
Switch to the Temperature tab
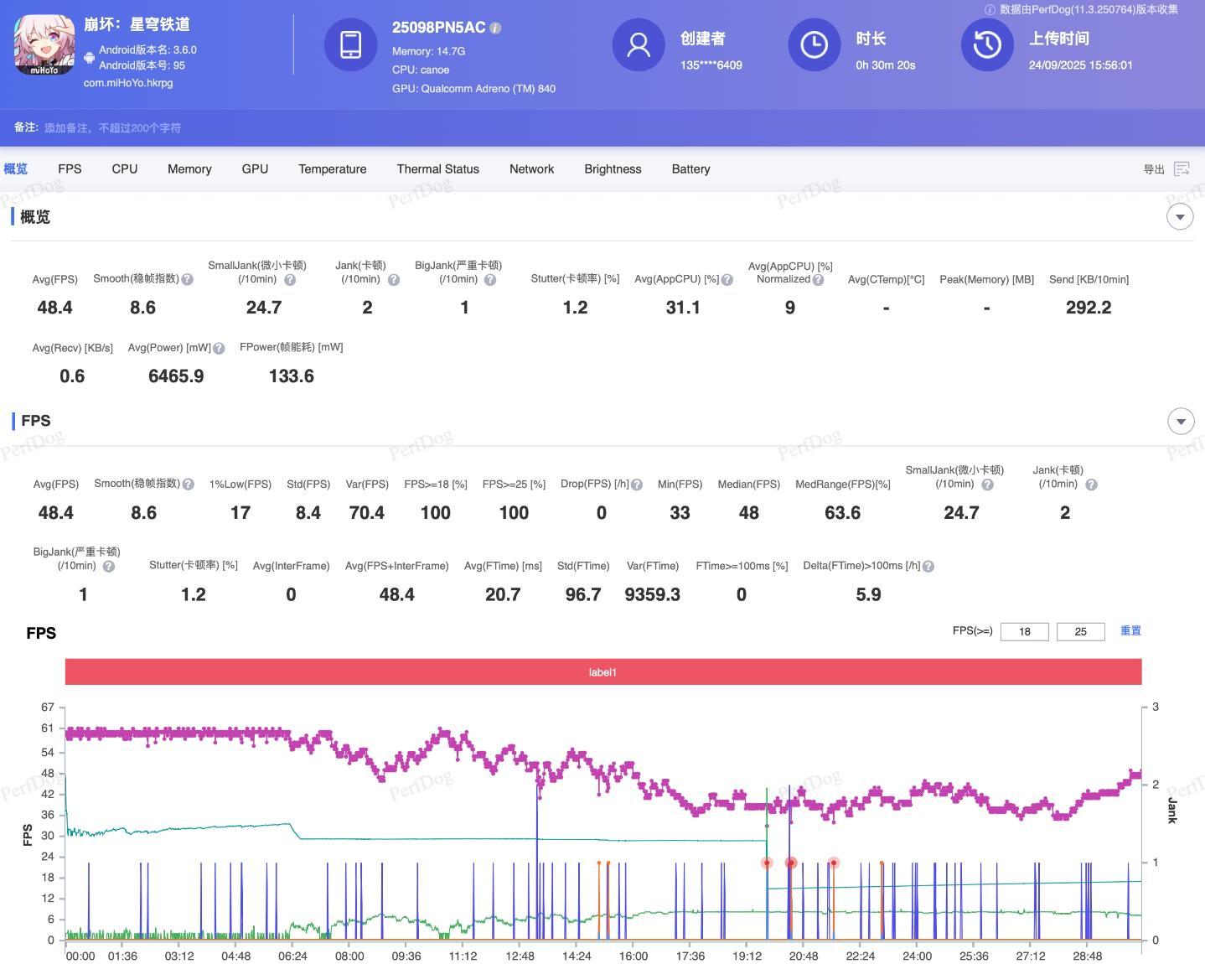click(x=332, y=169)
